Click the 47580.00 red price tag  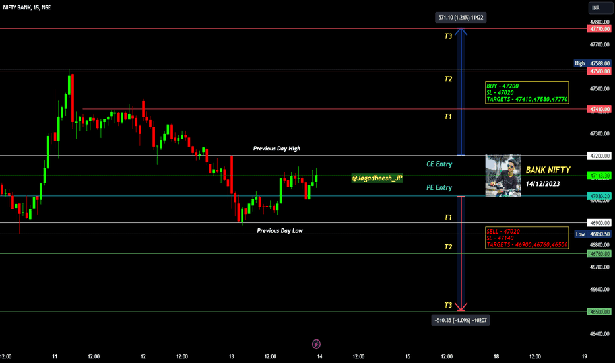pyautogui.click(x=599, y=71)
